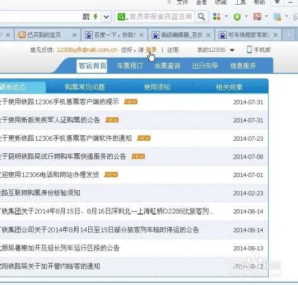Click the date 2014-07-08

point(248,157)
